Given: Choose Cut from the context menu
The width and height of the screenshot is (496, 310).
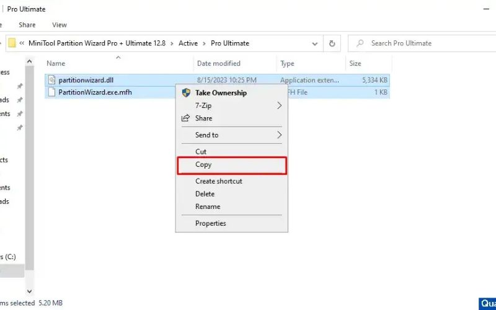Looking at the screenshot, I should (231, 151).
